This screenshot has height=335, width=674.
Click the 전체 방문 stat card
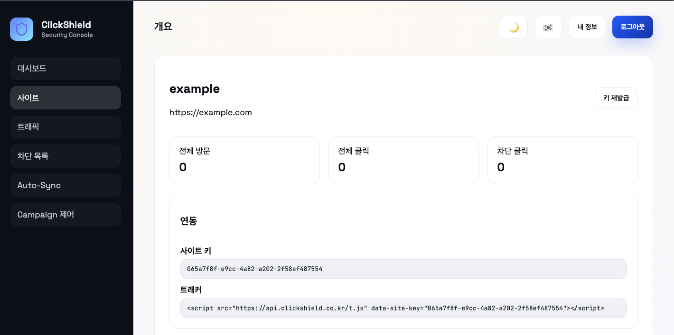coord(244,160)
